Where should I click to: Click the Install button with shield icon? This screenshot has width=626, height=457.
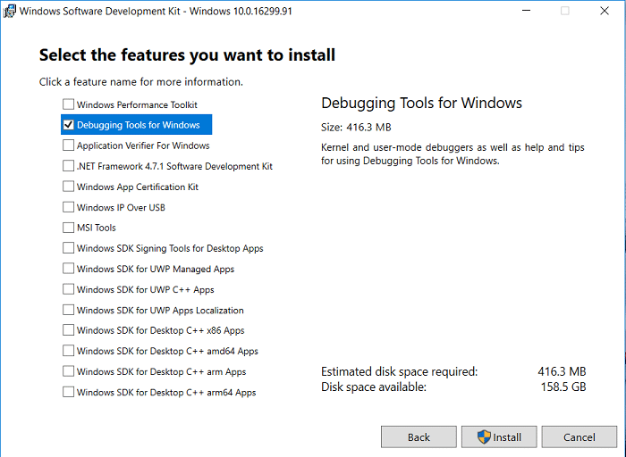click(x=499, y=436)
